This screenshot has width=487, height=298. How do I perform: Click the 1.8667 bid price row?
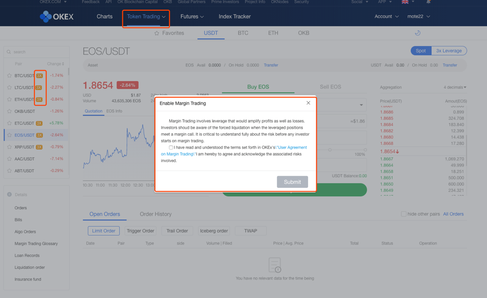pyautogui.click(x=422, y=159)
